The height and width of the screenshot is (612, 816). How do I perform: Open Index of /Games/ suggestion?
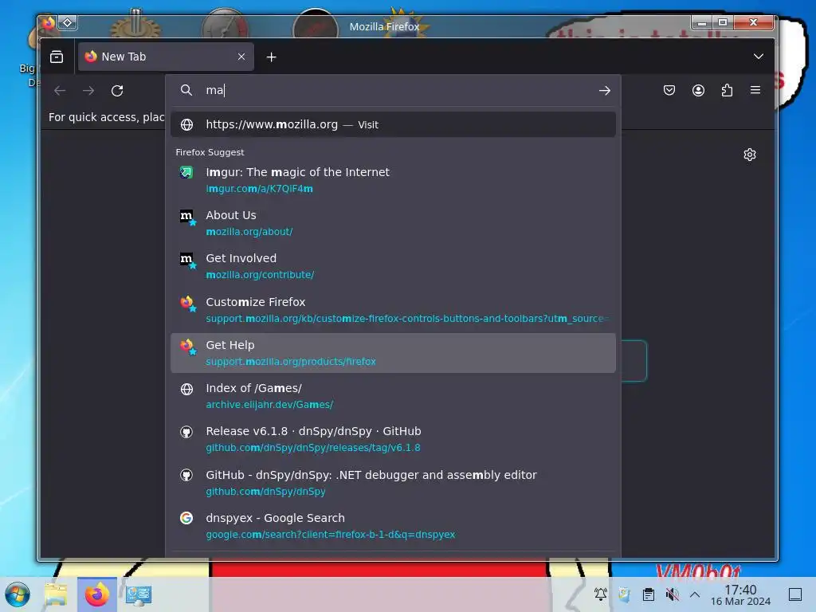pyautogui.click(x=393, y=396)
